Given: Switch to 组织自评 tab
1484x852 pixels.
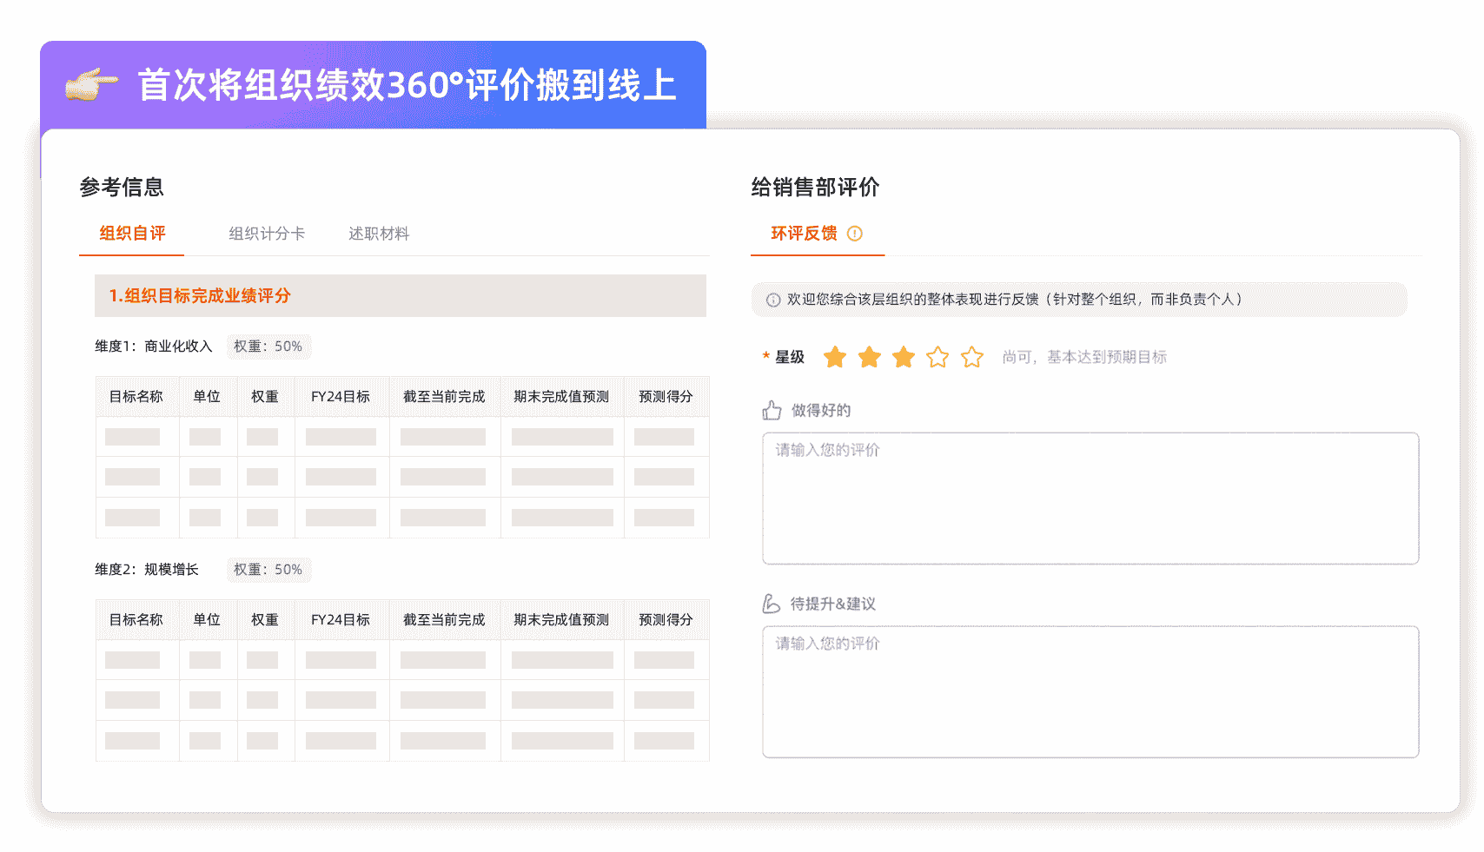Looking at the screenshot, I should 132,234.
